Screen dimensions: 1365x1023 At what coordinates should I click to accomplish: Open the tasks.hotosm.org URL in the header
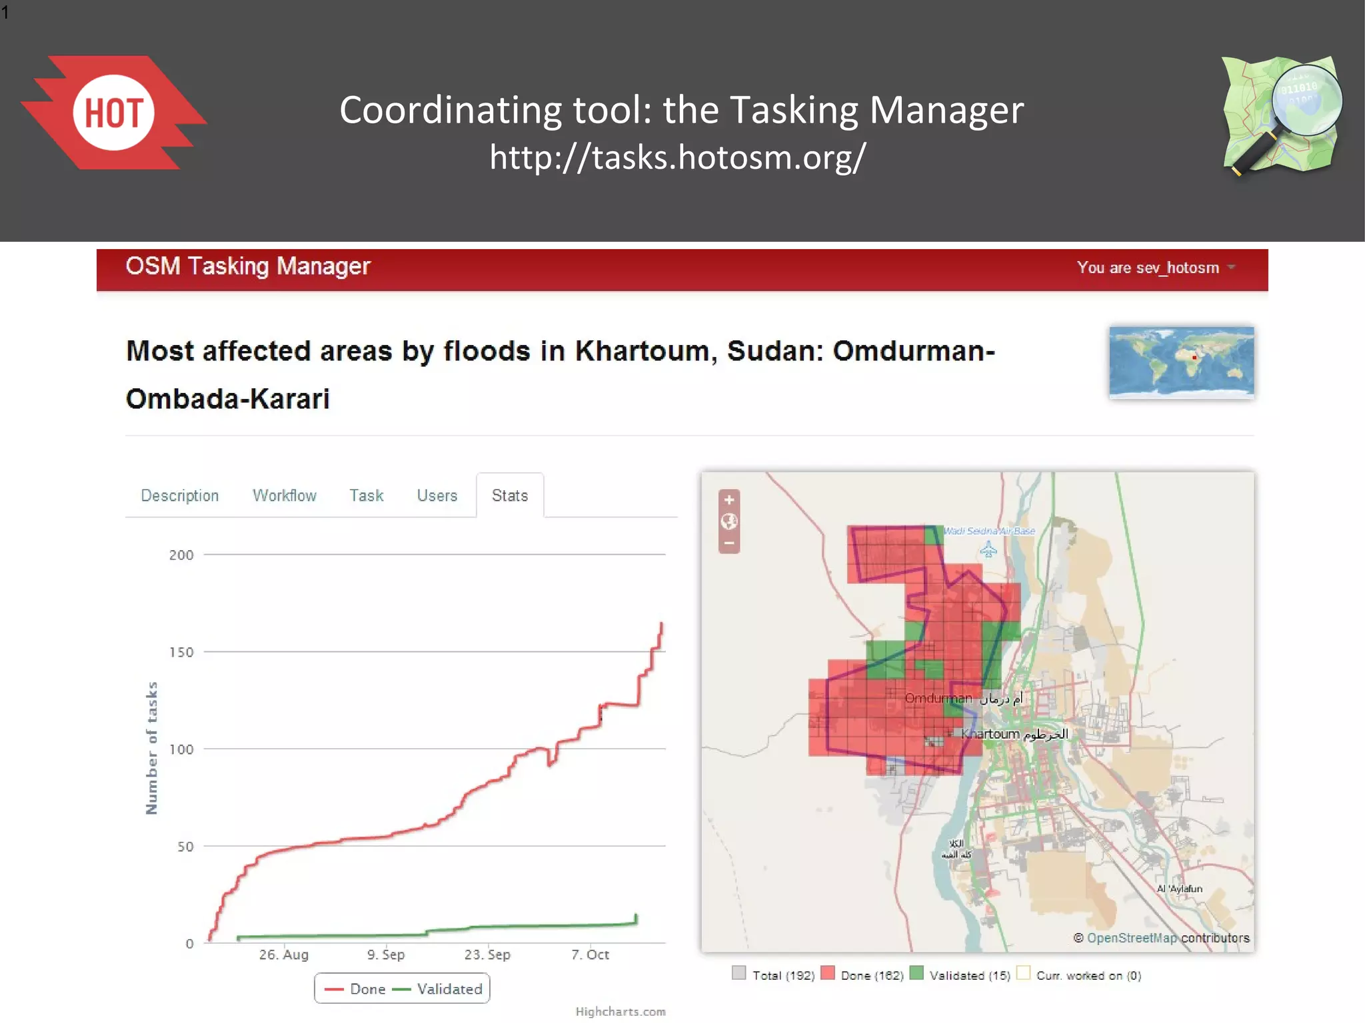tap(678, 157)
